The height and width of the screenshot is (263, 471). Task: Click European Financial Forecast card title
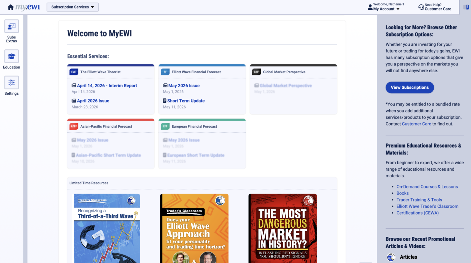coord(194,126)
